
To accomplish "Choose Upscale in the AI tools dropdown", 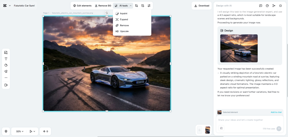I will [x=124, y=31].
